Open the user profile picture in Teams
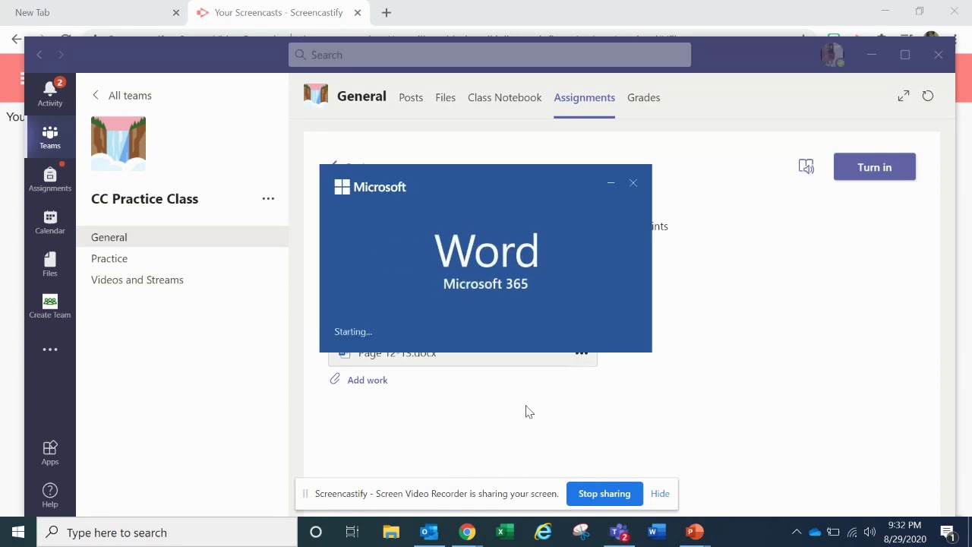The image size is (972, 547). [x=832, y=55]
